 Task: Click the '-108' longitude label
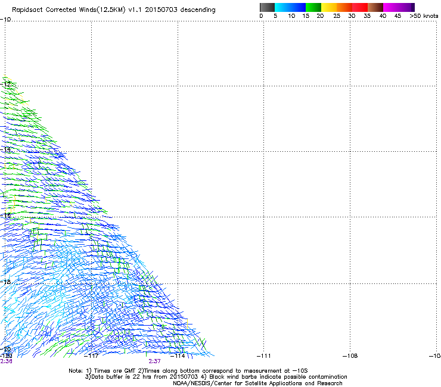350,356
